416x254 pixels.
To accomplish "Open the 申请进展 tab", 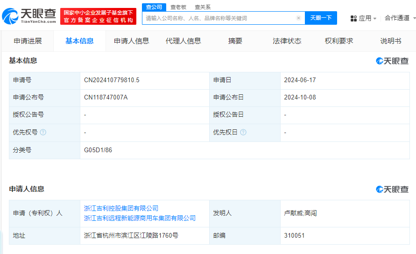I will 28,41.
